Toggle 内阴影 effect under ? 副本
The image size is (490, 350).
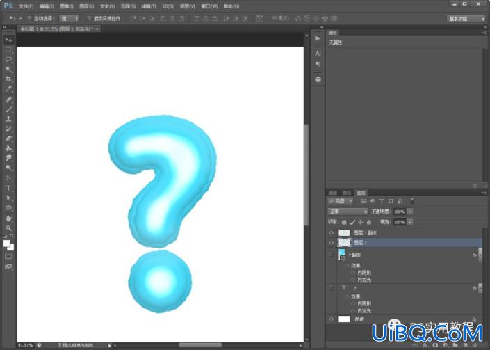tap(353, 273)
